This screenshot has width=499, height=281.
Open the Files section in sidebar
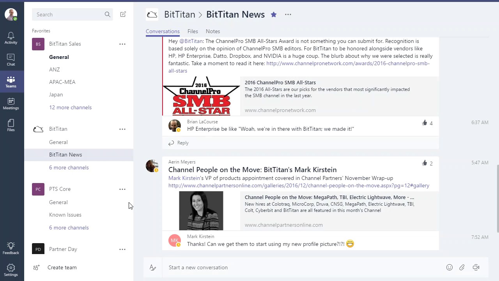pyautogui.click(x=11, y=125)
